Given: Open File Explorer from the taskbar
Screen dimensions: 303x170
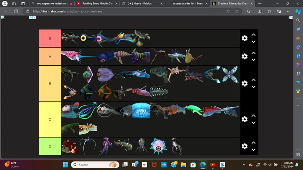Looking at the screenshot, I should click(x=183, y=165).
